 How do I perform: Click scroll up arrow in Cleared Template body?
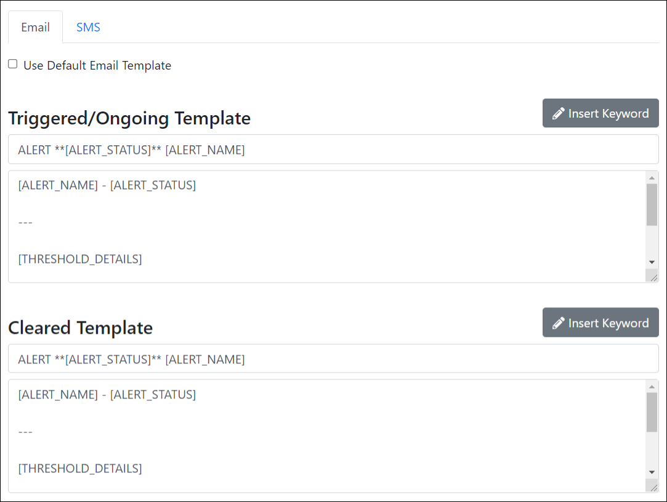[x=652, y=387]
